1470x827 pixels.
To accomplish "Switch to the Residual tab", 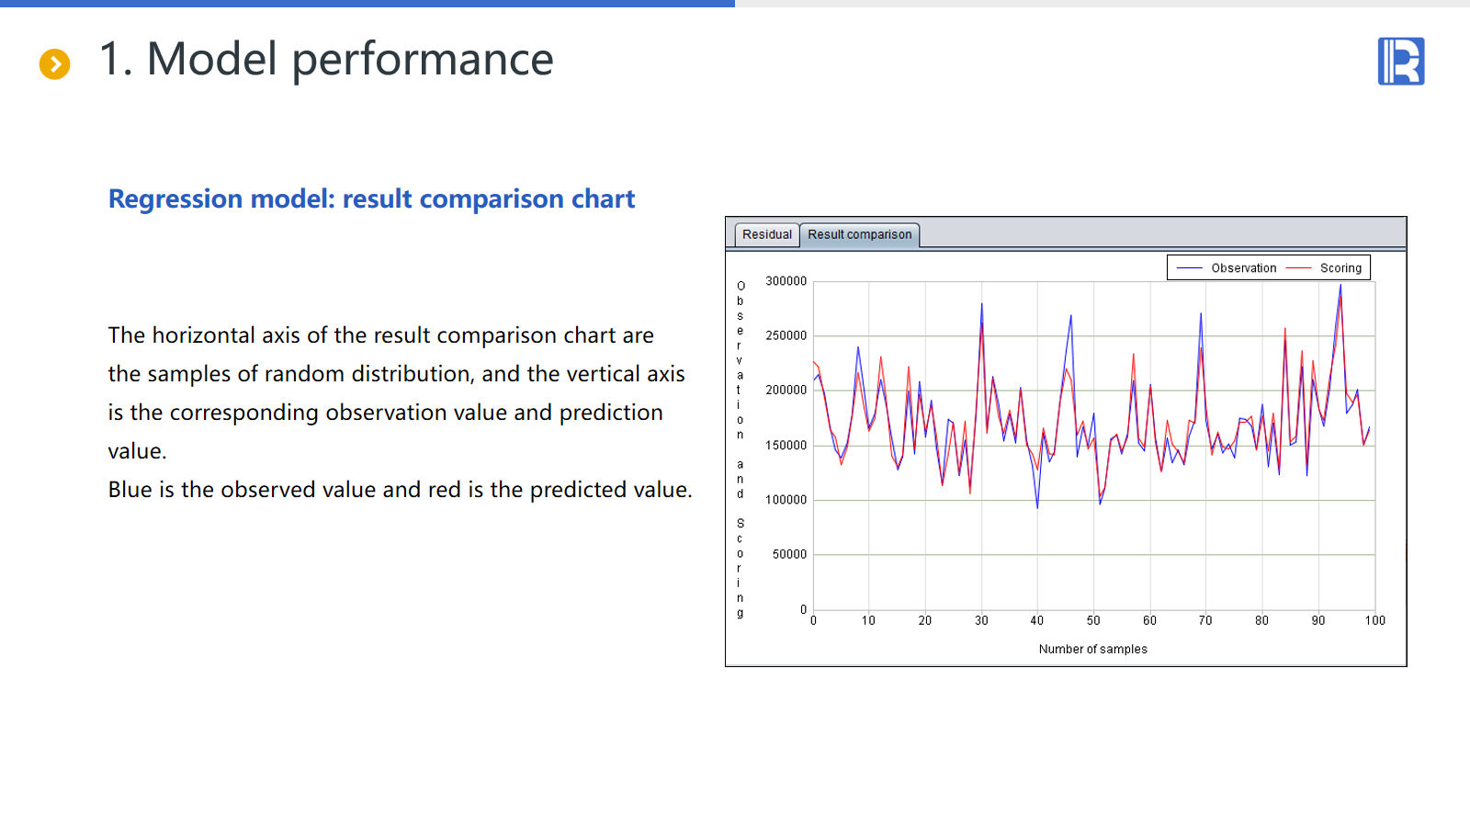I will tap(766, 234).
